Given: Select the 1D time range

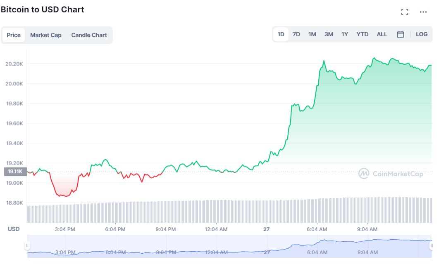Looking at the screenshot, I should (x=281, y=34).
